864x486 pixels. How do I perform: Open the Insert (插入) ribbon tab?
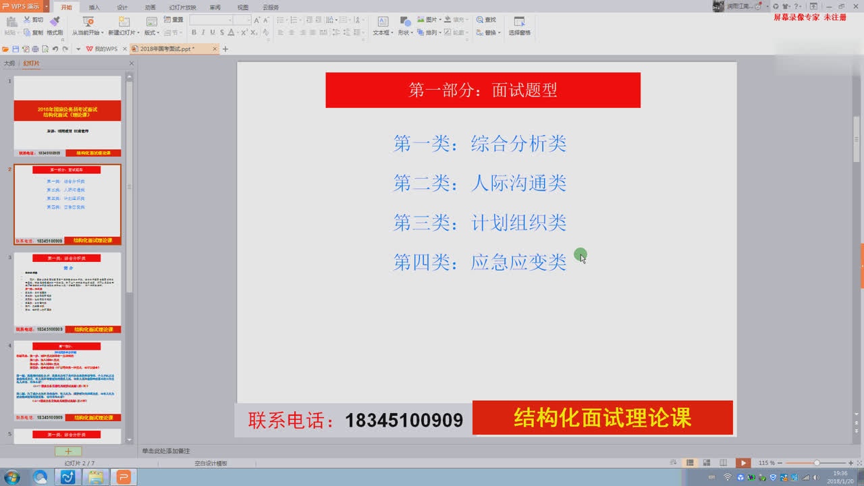[x=94, y=7]
